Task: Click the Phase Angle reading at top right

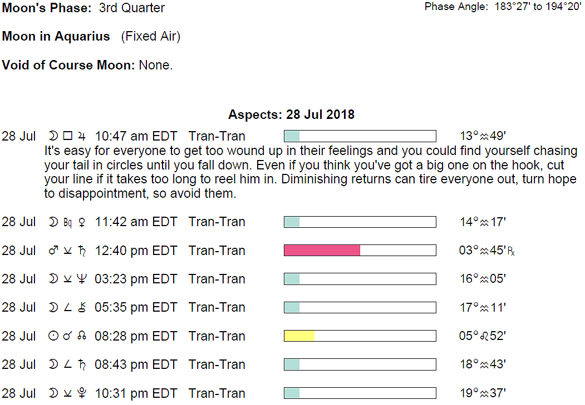Action: point(503,7)
